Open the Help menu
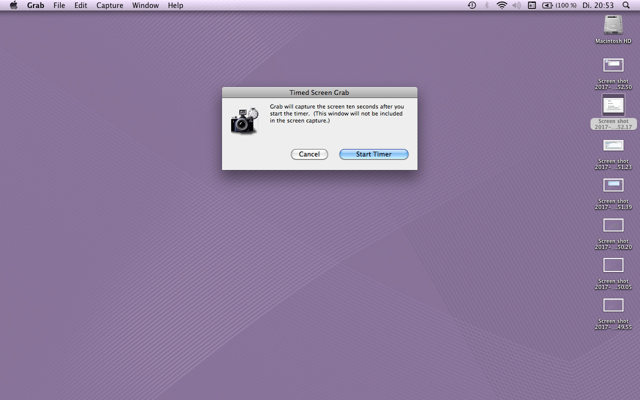 point(175,5)
